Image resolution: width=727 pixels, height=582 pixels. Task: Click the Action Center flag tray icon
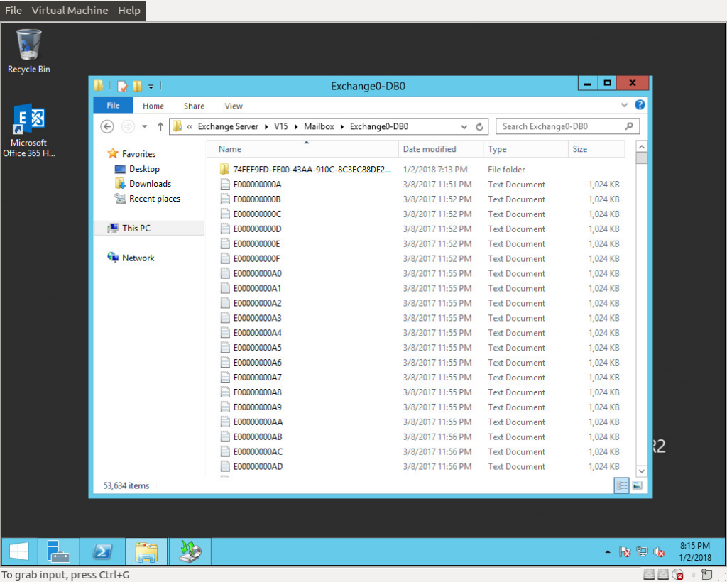[x=625, y=552]
